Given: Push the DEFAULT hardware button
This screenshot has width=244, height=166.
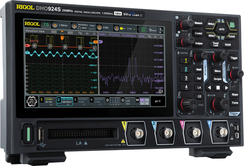Looking at the screenshot, I should coord(211,35).
